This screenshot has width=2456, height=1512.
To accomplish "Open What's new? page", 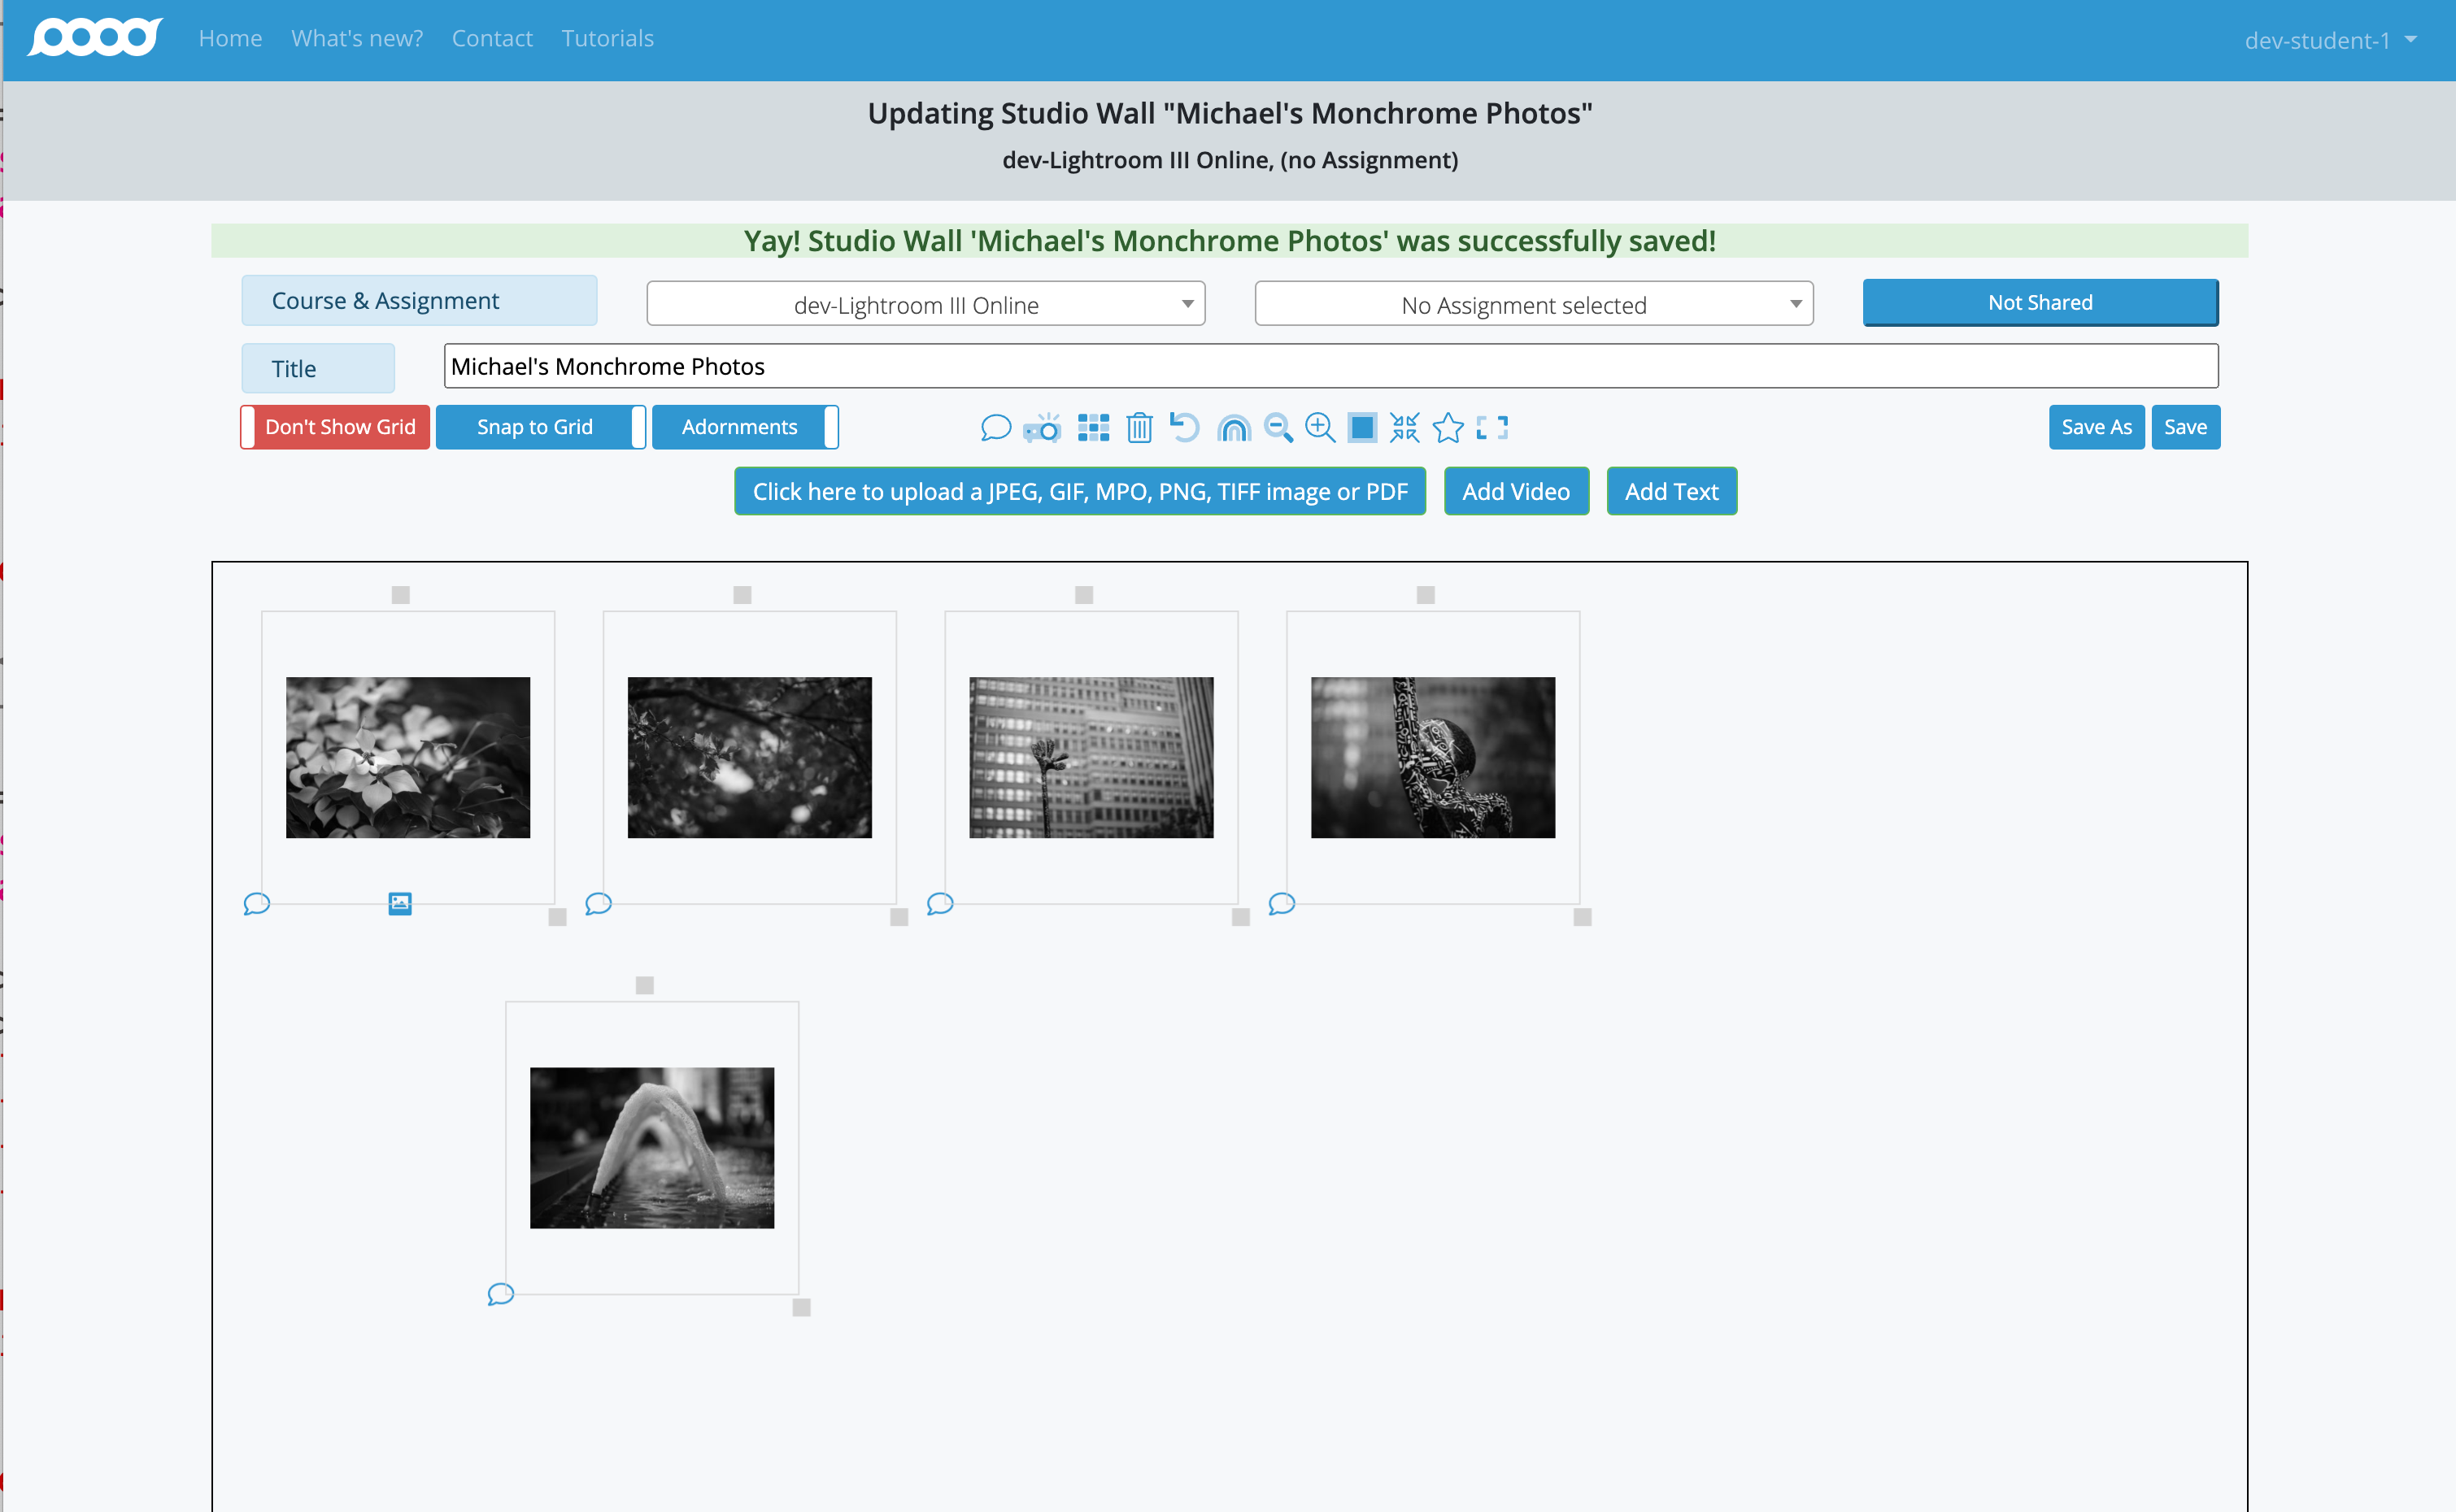I will [x=357, y=38].
